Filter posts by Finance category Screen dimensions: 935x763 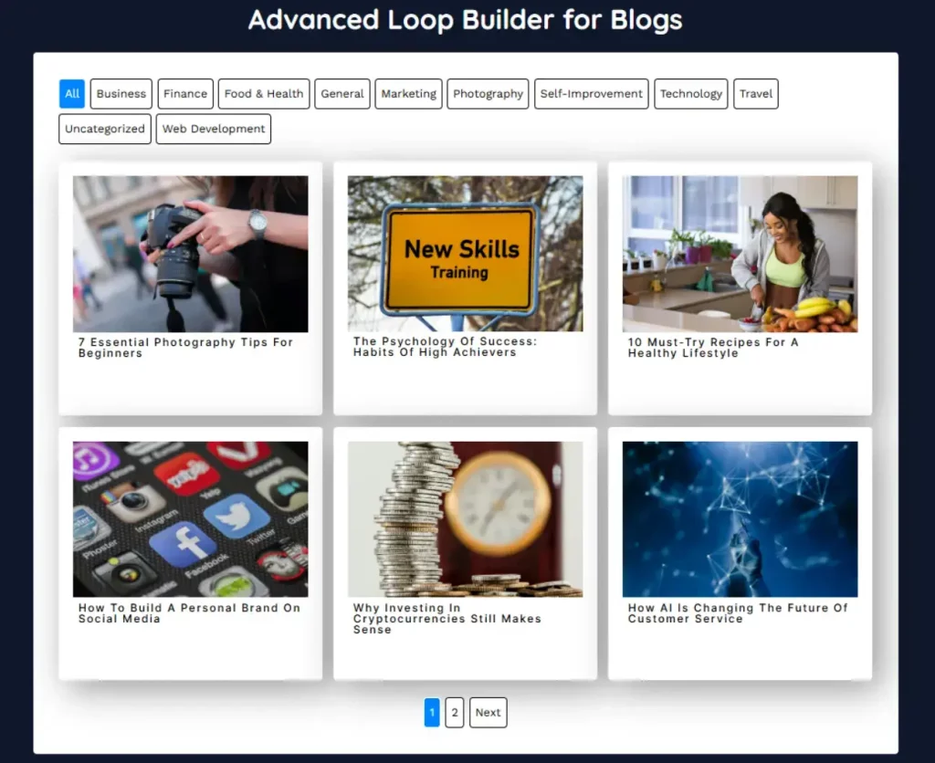[x=185, y=94]
